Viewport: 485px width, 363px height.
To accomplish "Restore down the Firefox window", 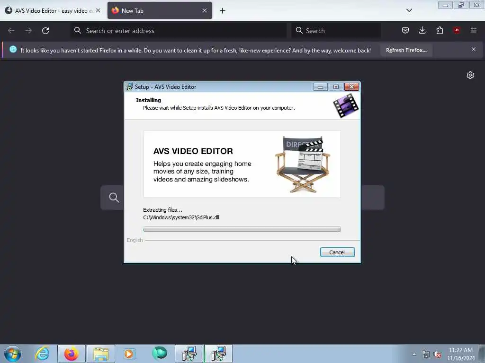I will (x=461, y=5).
